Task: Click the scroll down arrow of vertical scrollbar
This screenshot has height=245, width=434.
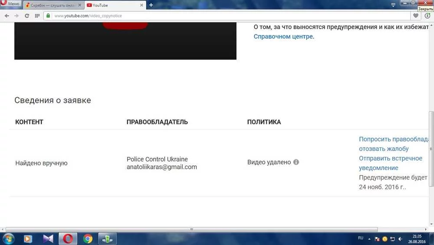Action: [431, 224]
